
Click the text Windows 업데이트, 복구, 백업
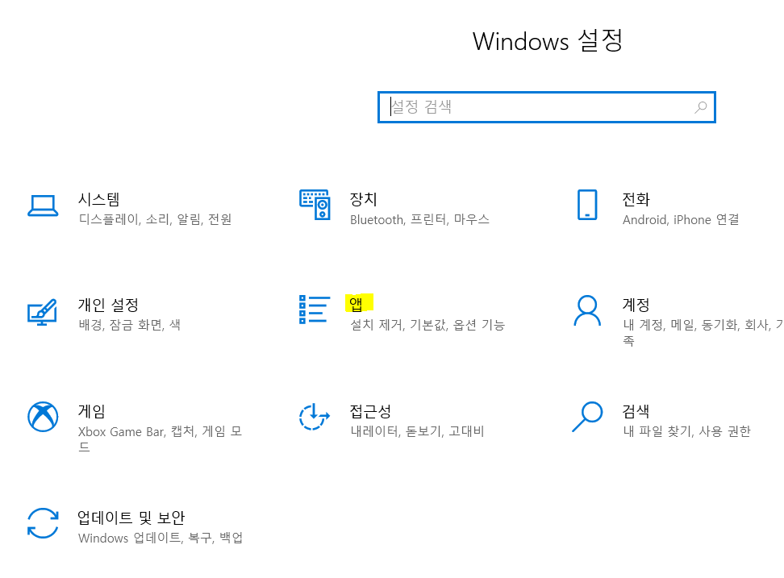161,538
